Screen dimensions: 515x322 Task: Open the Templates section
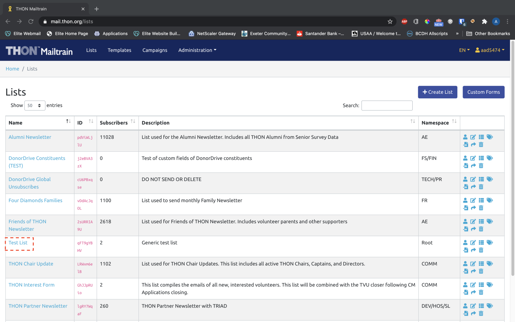tap(120, 50)
